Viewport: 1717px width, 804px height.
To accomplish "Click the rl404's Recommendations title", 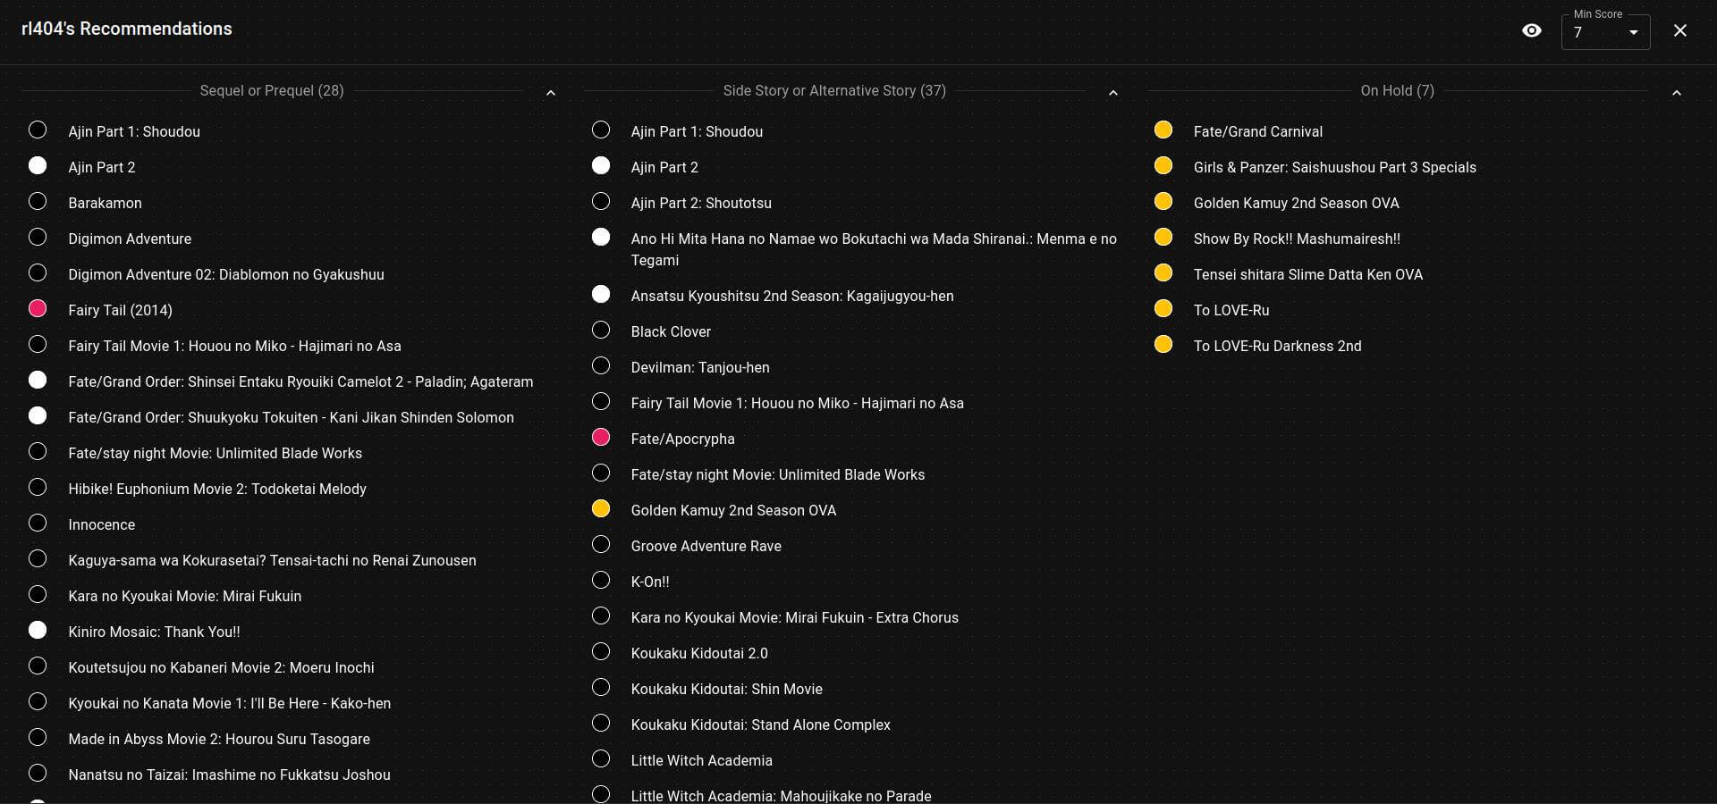I will (126, 29).
